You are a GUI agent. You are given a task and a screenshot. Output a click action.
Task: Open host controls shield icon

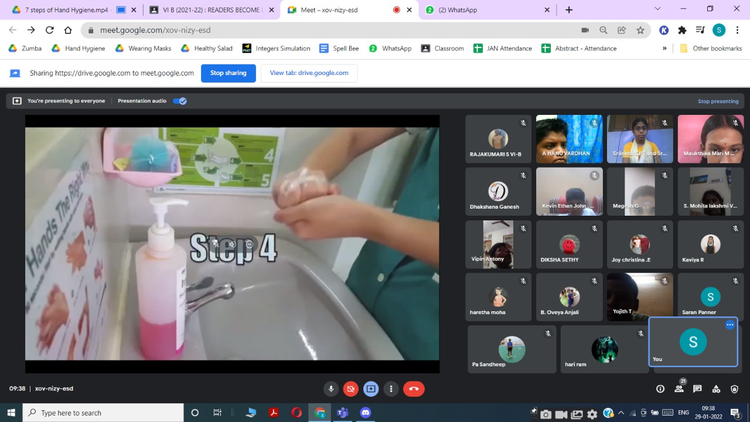pyautogui.click(x=734, y=389)
